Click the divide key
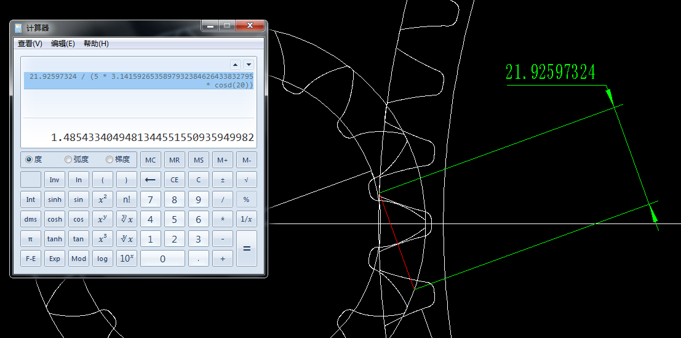The width and height of the screenshot is (681, 338). coord(222,199)
